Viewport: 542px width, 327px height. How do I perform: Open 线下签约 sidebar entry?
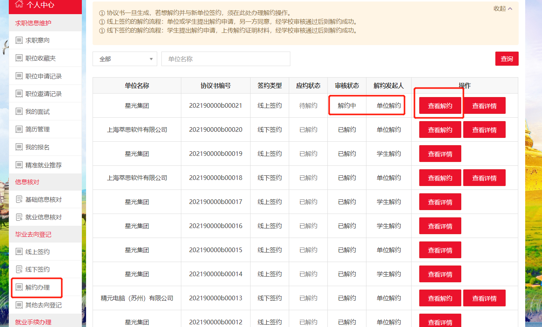coord(37,269)
